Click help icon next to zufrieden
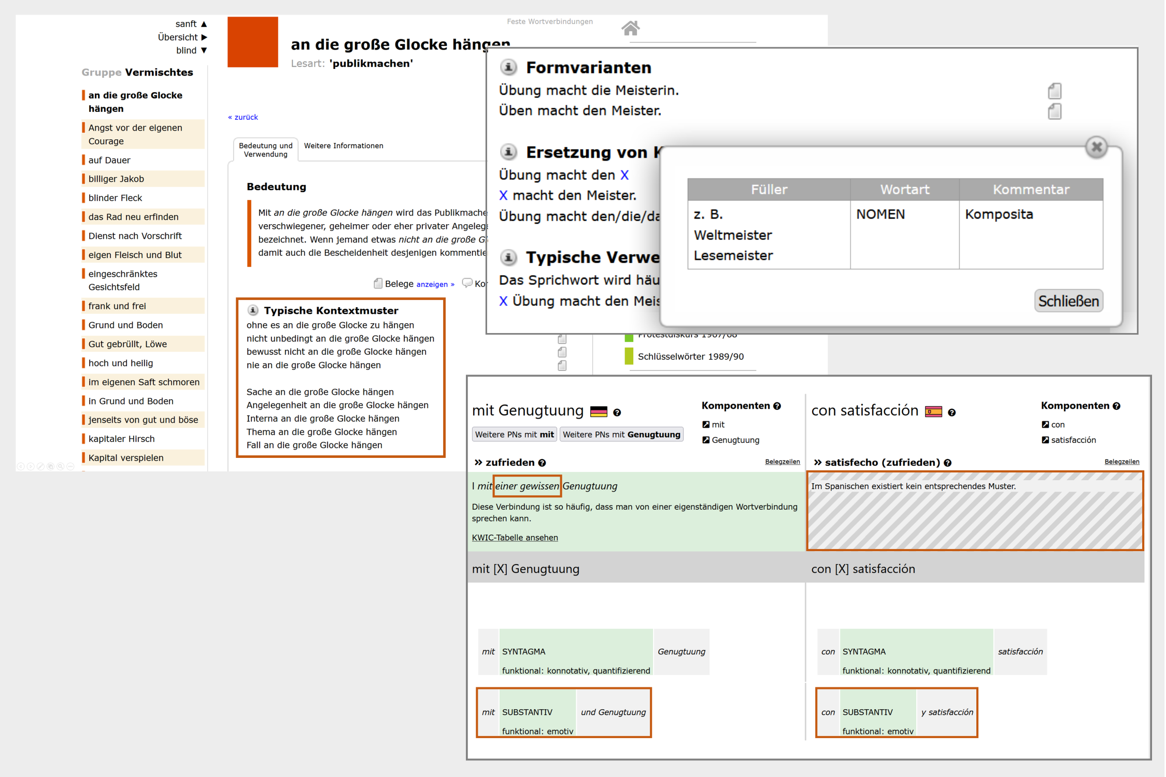 point(542,463)
